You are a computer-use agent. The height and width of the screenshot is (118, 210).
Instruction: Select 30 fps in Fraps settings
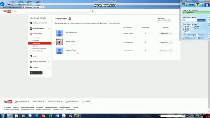point(184,29)
